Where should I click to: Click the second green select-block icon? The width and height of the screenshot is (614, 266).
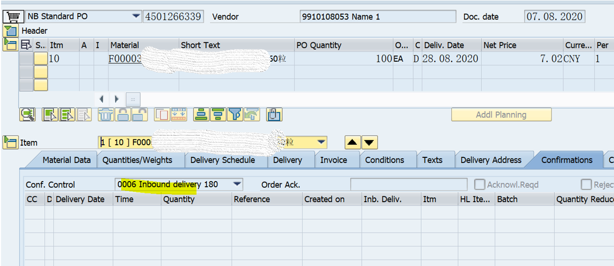point(67,115)
